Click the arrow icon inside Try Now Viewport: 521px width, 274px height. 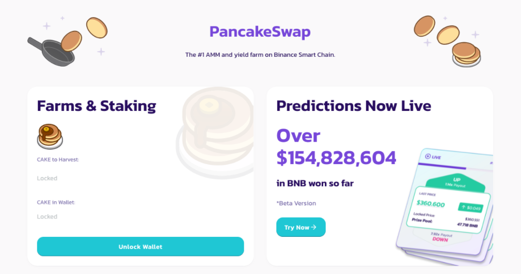[x=313, y=227]
